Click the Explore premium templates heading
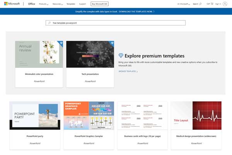This screenshot has width=232, height=155. [154, 56]
